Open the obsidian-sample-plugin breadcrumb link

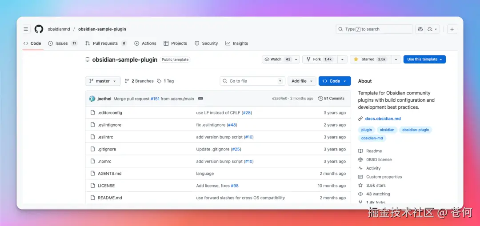click(x=102, y=29)
